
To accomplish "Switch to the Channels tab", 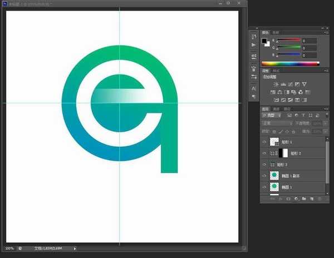I will pos(277,108).
